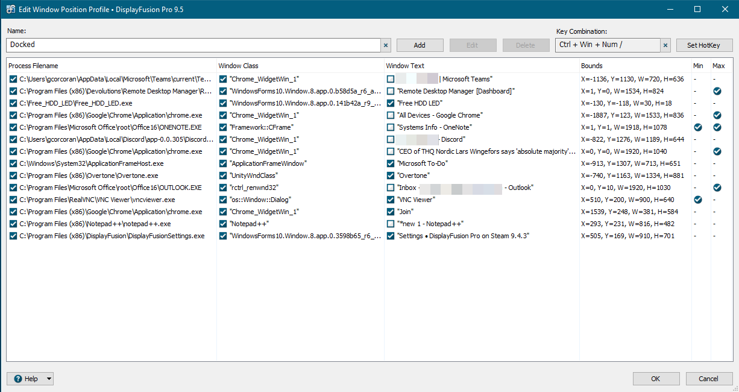
Task: Sort by the Bounds column header
Action: point(591,66)
